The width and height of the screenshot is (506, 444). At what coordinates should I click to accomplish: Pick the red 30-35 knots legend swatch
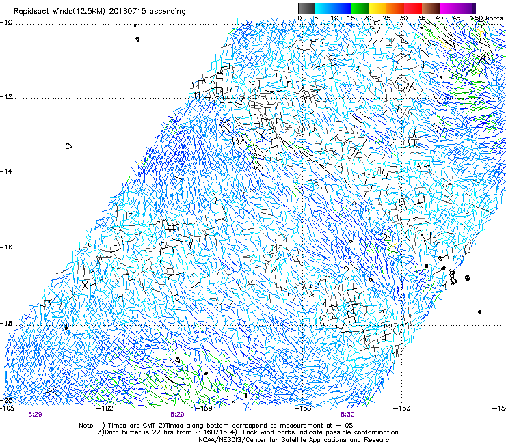coord(413,8)
